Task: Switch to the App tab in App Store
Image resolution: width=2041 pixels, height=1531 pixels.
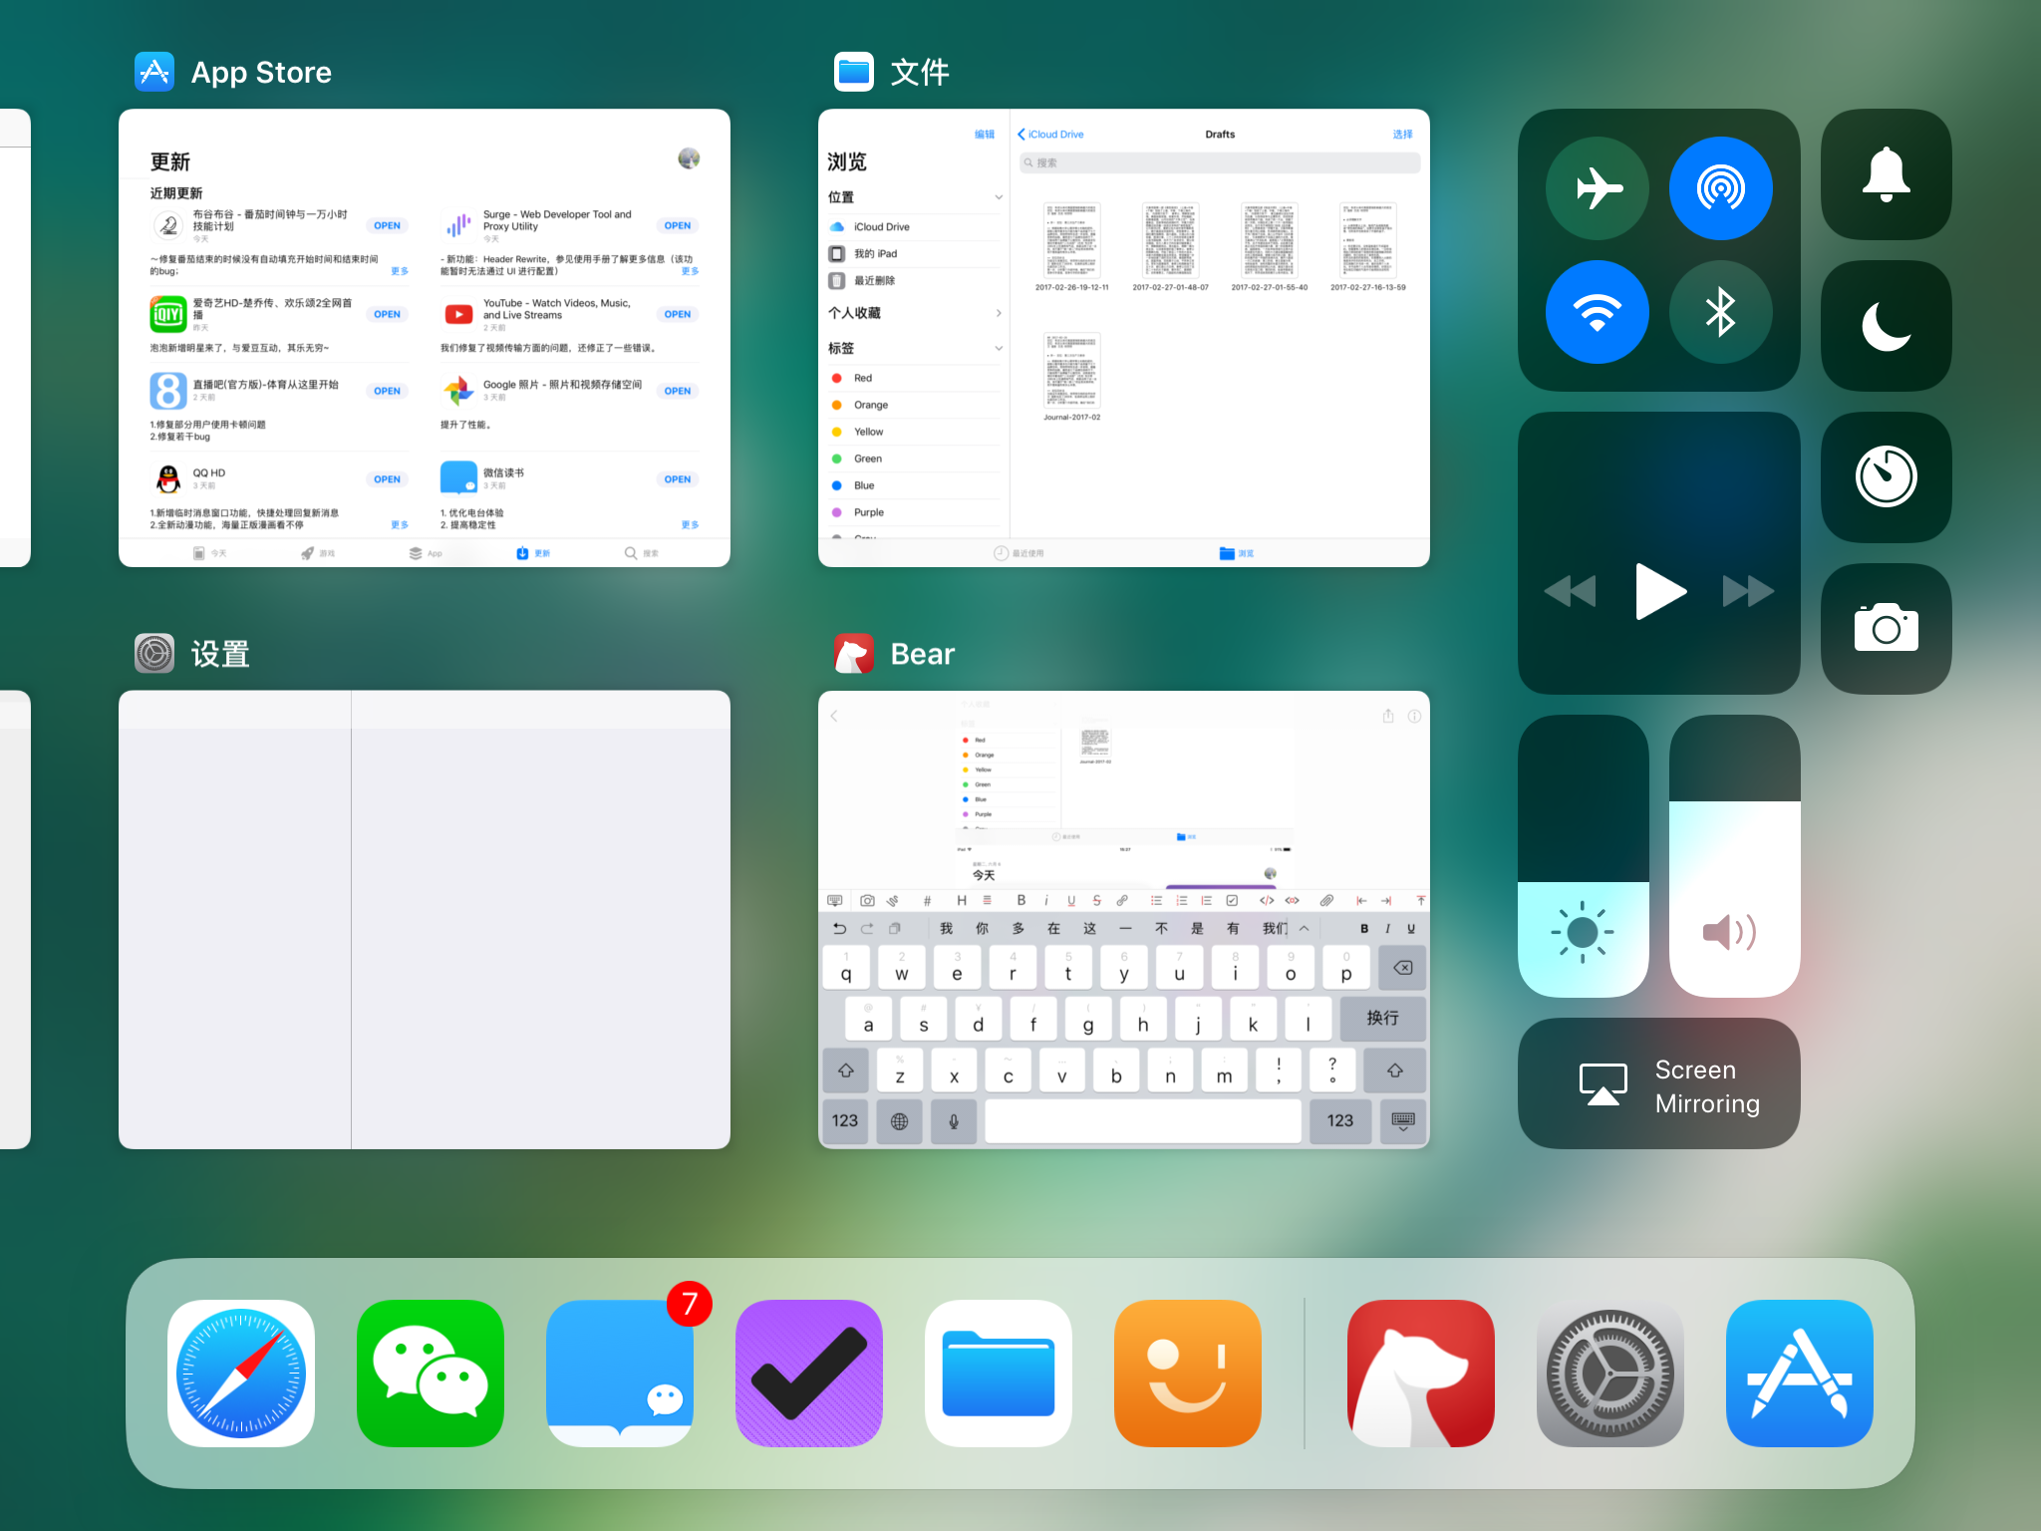Action: click(426, 553)
